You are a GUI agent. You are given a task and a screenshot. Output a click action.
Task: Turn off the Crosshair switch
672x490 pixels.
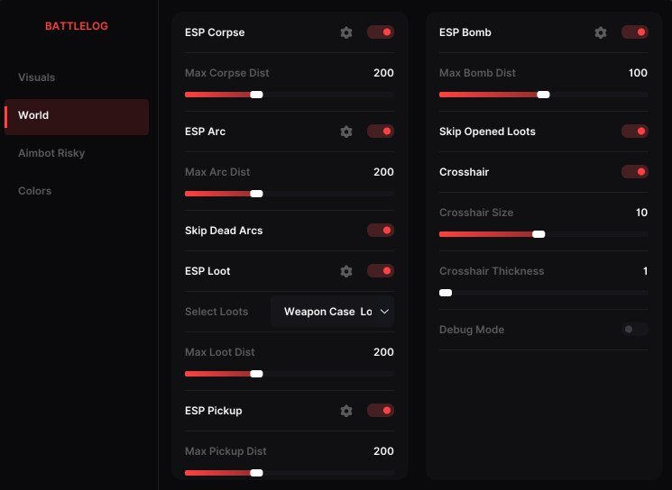(x=635, y=172)
